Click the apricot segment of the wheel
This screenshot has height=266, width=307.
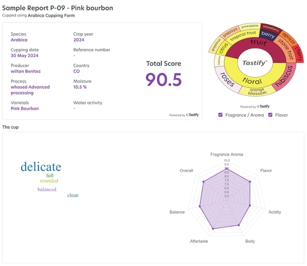pyautogui.click(x=288, y=40)
